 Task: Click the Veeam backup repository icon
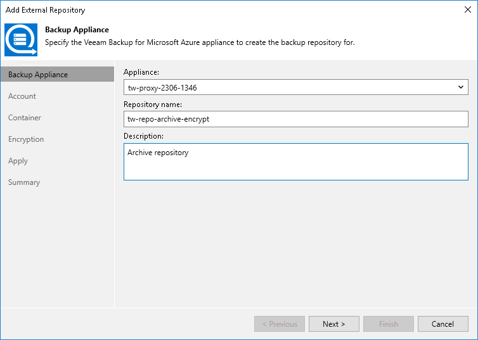tap(21, 40)
